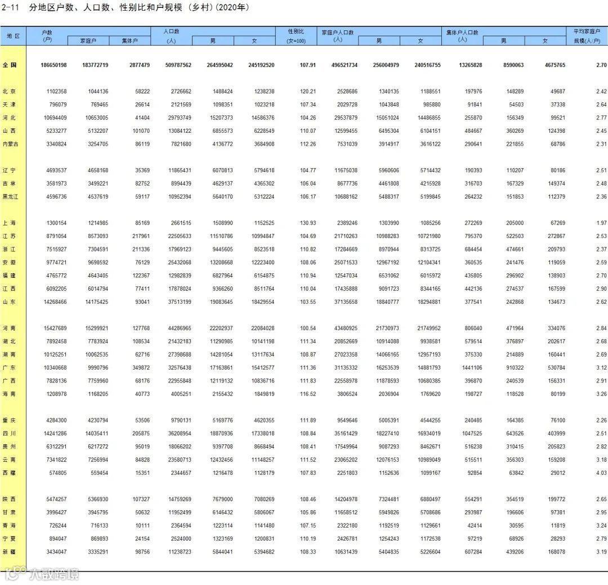Click the '天津' row label

10,105
